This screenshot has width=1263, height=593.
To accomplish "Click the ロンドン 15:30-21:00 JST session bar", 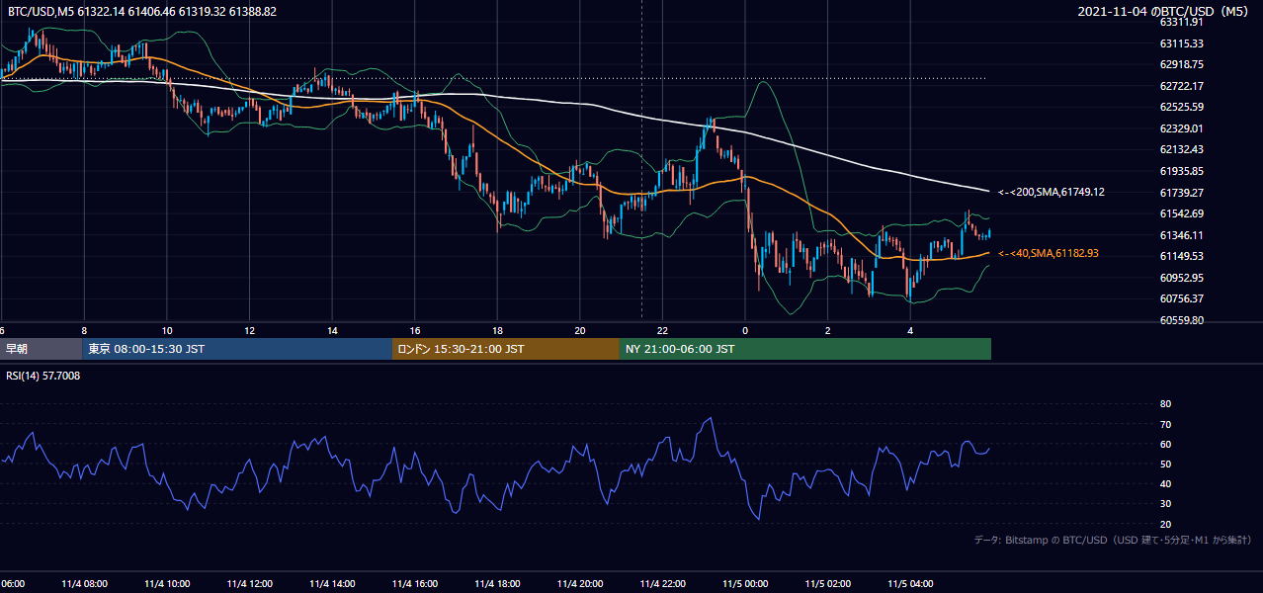I will pos(506,349).
